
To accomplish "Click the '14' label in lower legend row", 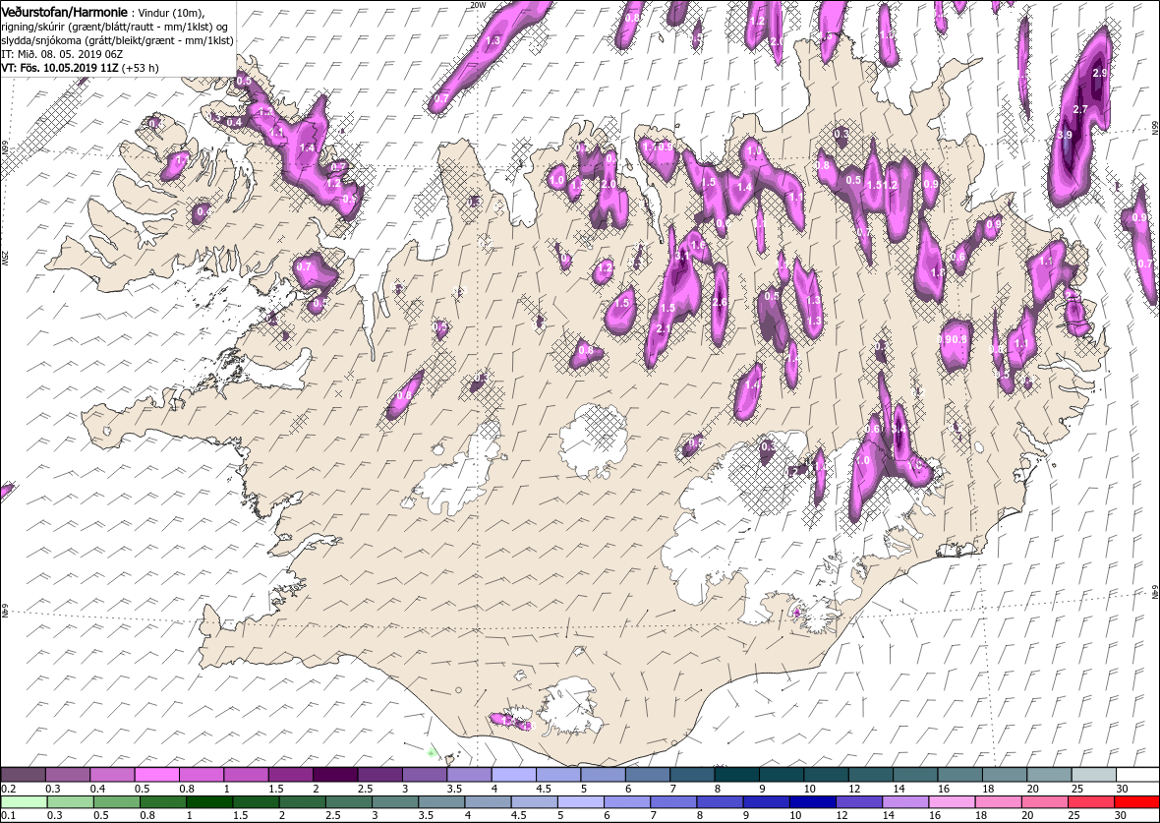I will click(888, 815).
